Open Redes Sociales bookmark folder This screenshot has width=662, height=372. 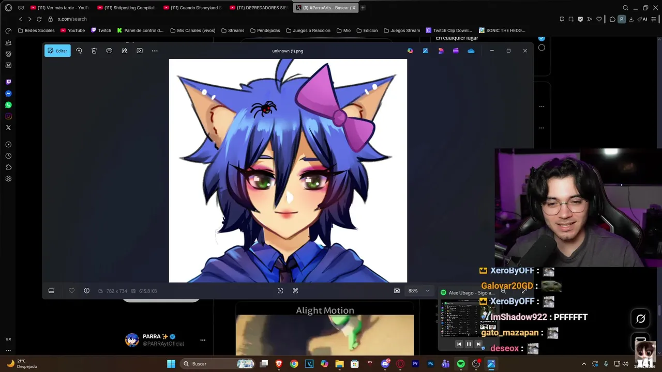click(x=36, y=30)
